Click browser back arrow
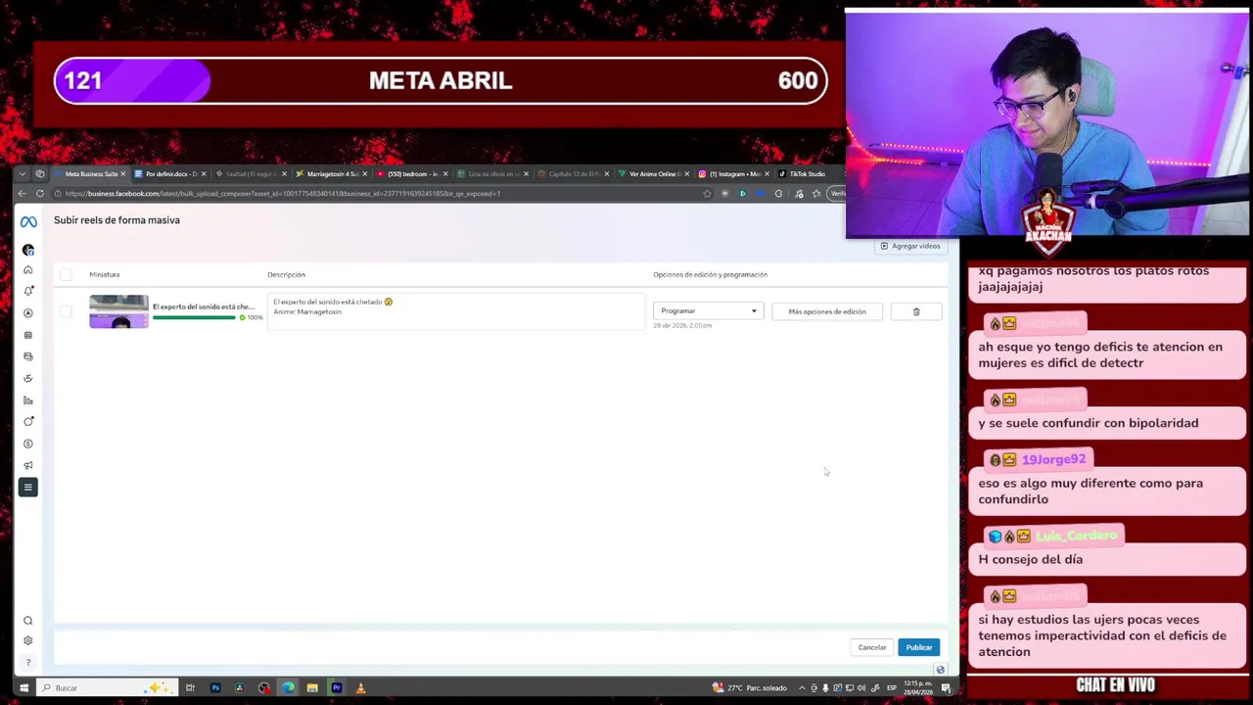Screen dimensions: 1253x705 22,194
